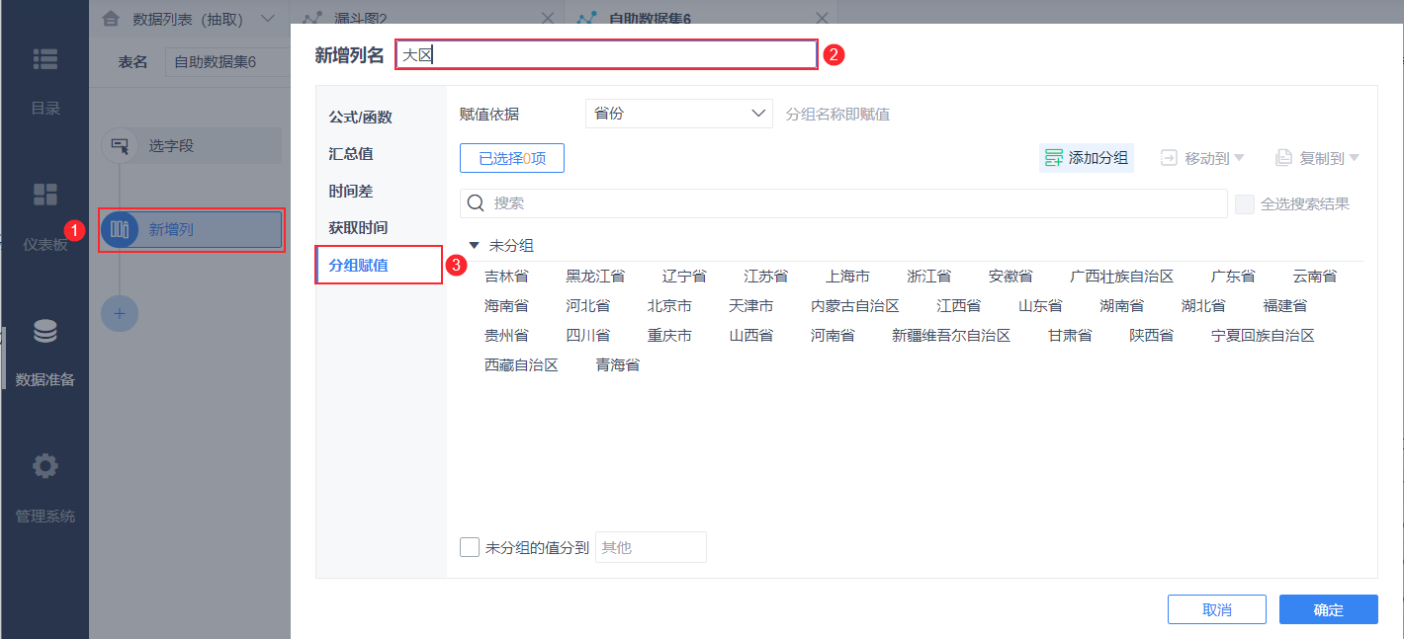Select 江苏省 province item
This screenshot has height=639, width=1404.
766,277
